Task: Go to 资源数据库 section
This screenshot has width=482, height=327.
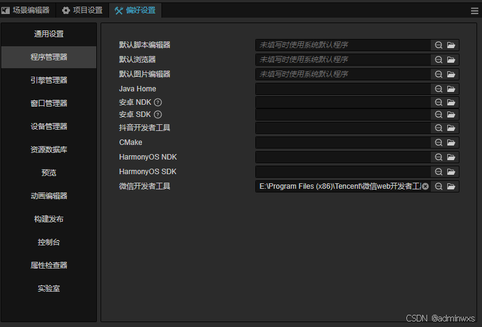Action: [49, 150]
